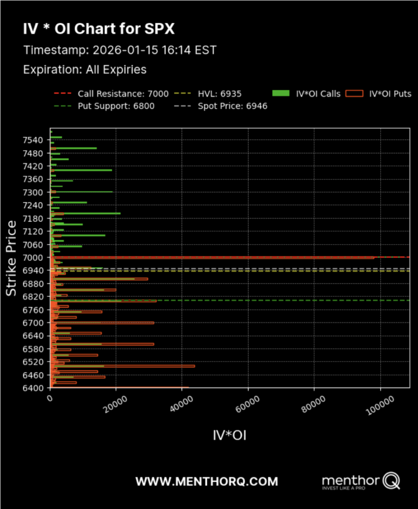This screenshot has width=418, height=509.
Task: Select the IV * OI Chart title
Action: (x=98, y=28)
